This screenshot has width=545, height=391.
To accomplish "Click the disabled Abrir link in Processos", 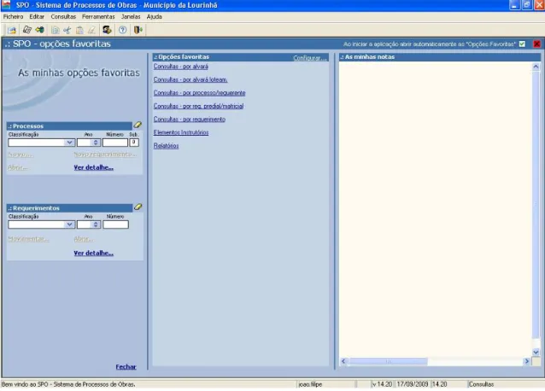I will (x=17, y=167).
